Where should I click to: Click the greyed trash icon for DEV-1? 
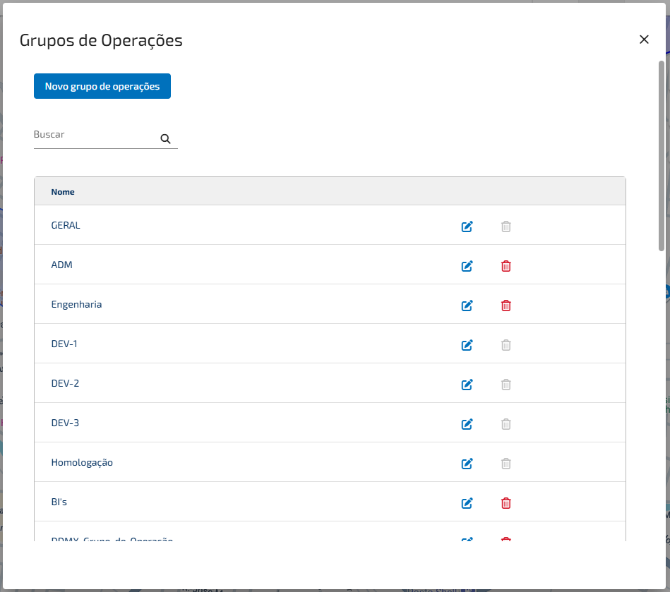(x=506, y=345)
